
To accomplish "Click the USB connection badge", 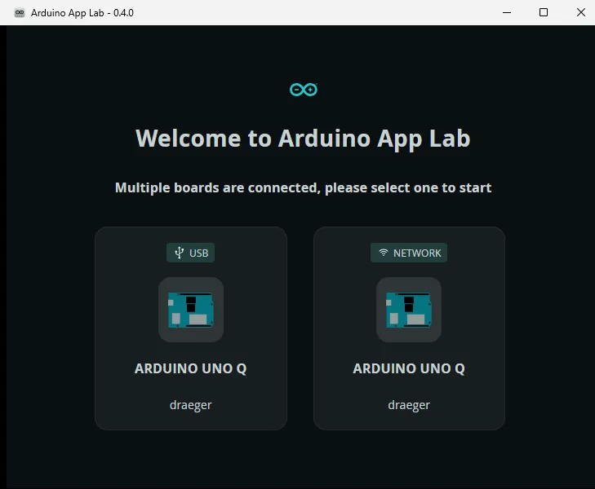I will (190, 253).
